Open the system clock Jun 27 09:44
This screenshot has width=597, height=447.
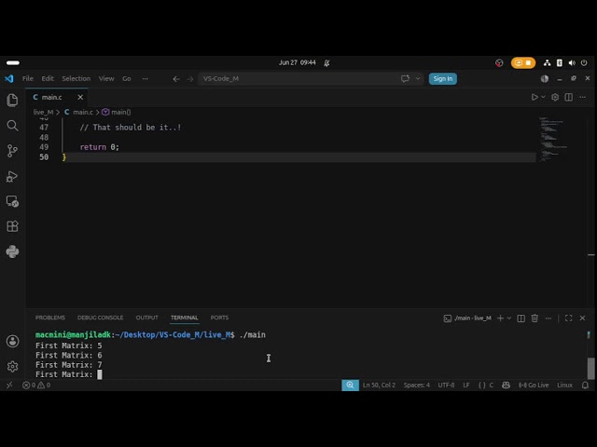(x=297, y=62)
